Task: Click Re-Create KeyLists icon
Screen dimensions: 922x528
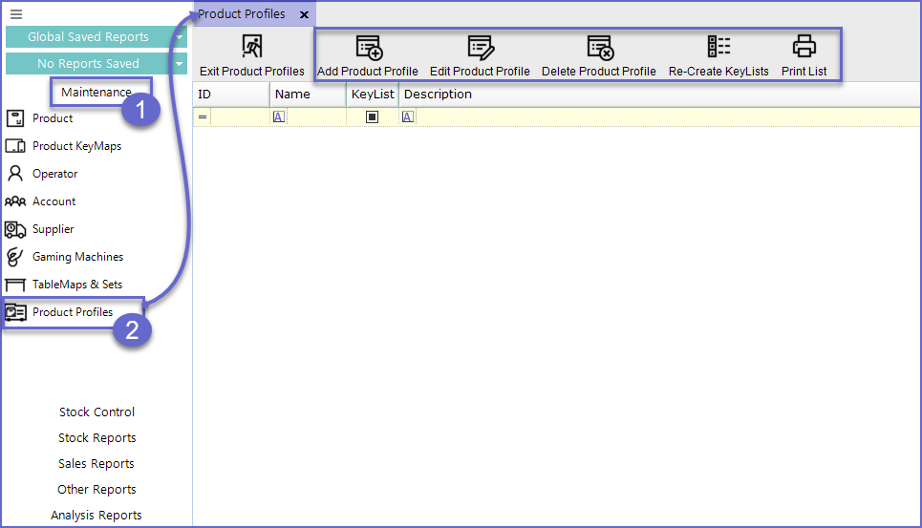Action: (x=718, y=48)
